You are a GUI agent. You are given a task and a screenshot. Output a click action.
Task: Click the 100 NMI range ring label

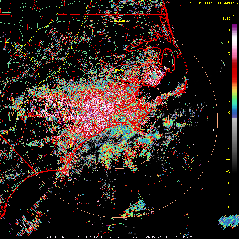[119, 21]
